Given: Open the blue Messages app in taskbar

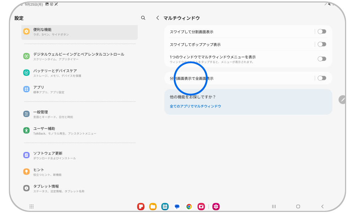Looking at the screenshot, I should (x=177, y=207).
